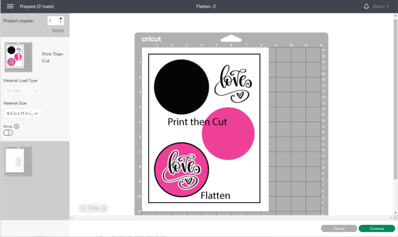Click the horizontal scrollbar right arrow
Image resolution: width=398 pixels, height=237 pixels.
pos(391,218)
